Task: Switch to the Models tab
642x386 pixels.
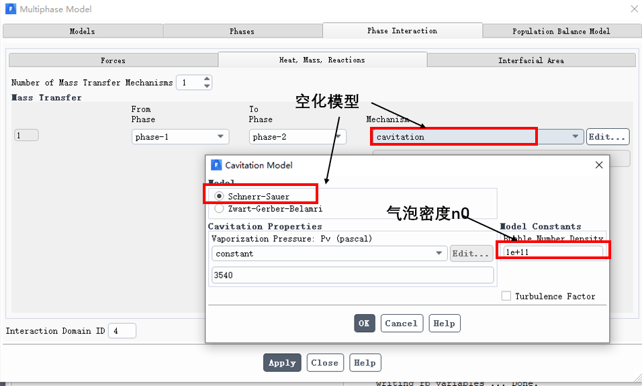Action: [83, 31]
